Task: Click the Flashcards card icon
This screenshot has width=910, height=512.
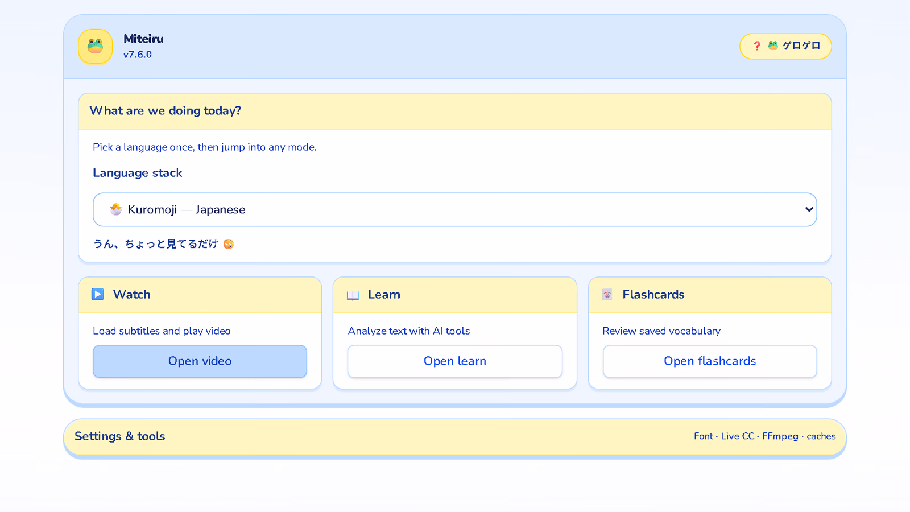Action: coord(607,294)
